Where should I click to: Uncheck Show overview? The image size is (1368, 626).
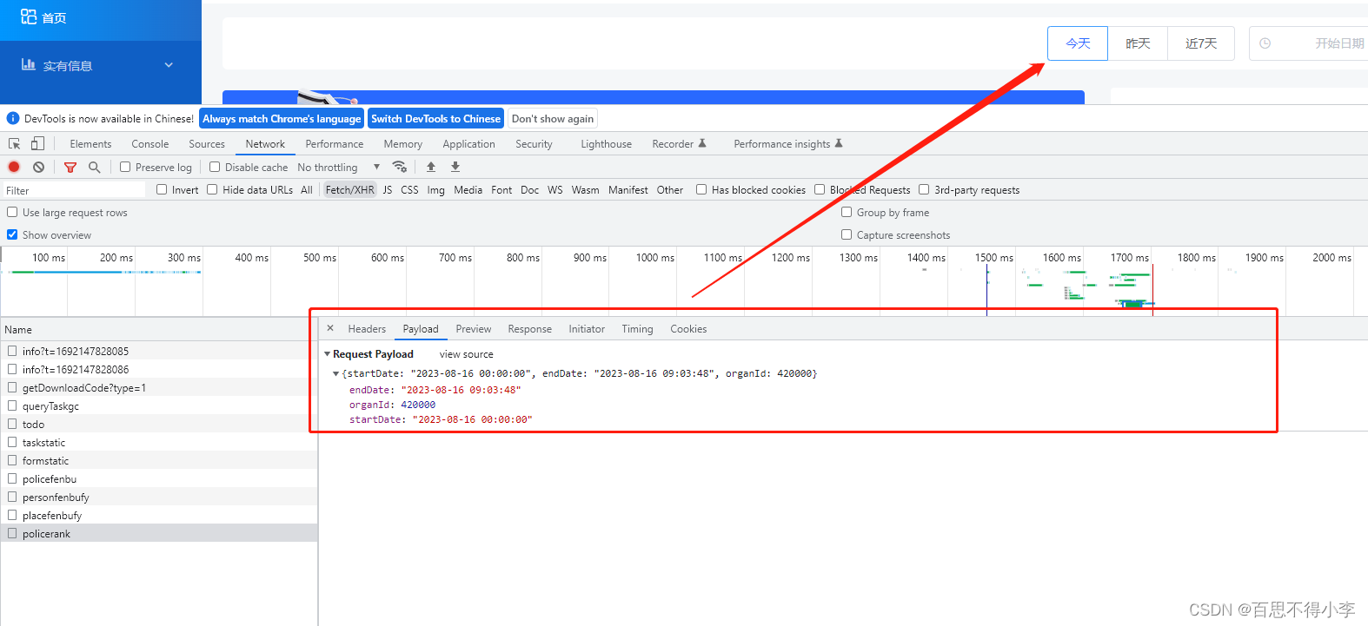(12, 234)
